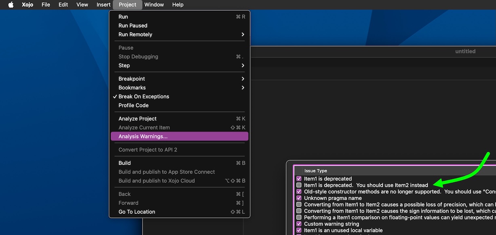Click the Analyze Current Item entry
Viewport: 496px width, 235px height.
(x=179, y=127)
